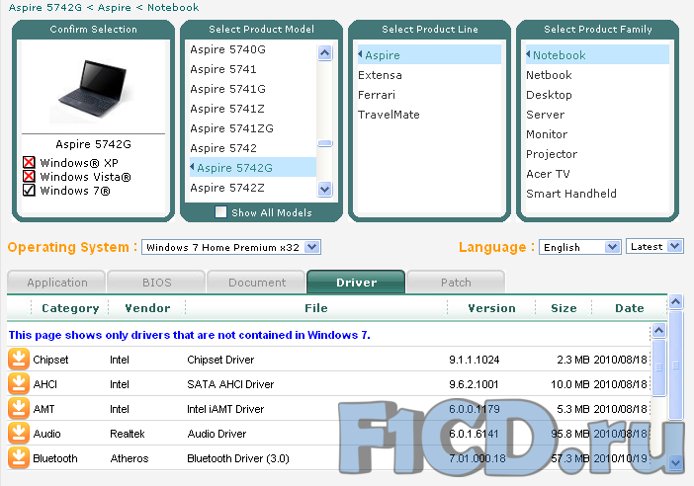The height and width of the screenshot is (486, 694).
Task: Click version 9.6.2.1001 of the AHCI driver
Action: point(474,384)
